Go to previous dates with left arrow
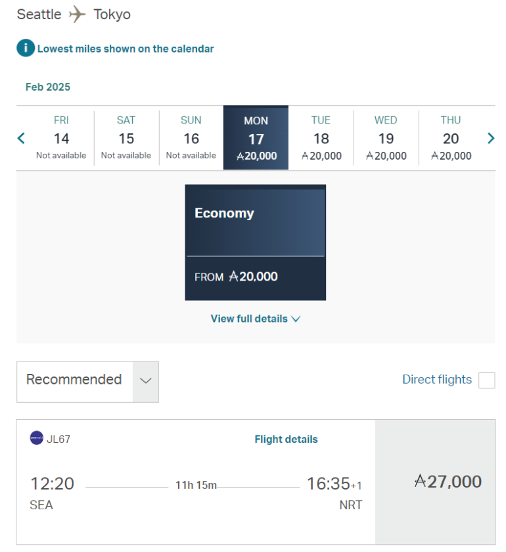Viewport: 506px width, 552px height. [x=21, y=138]
